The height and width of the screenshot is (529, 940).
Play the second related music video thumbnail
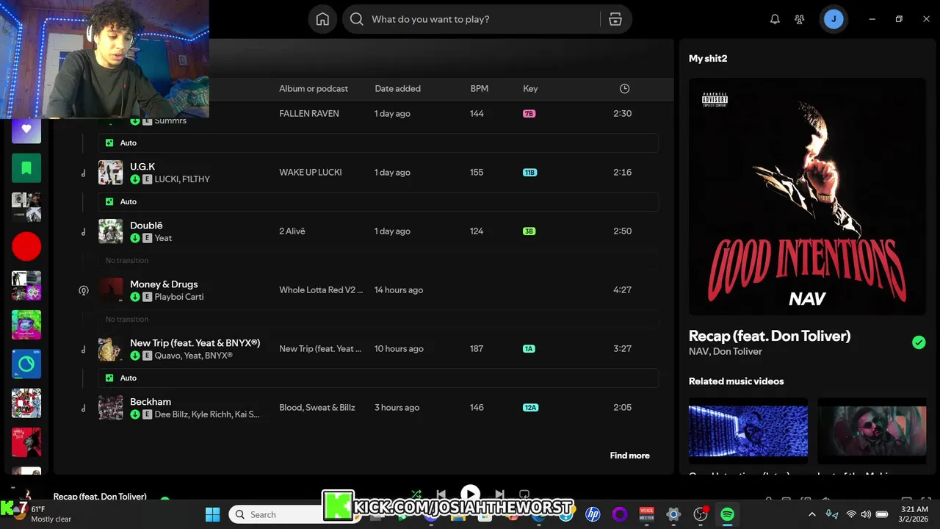click(872, 431)
